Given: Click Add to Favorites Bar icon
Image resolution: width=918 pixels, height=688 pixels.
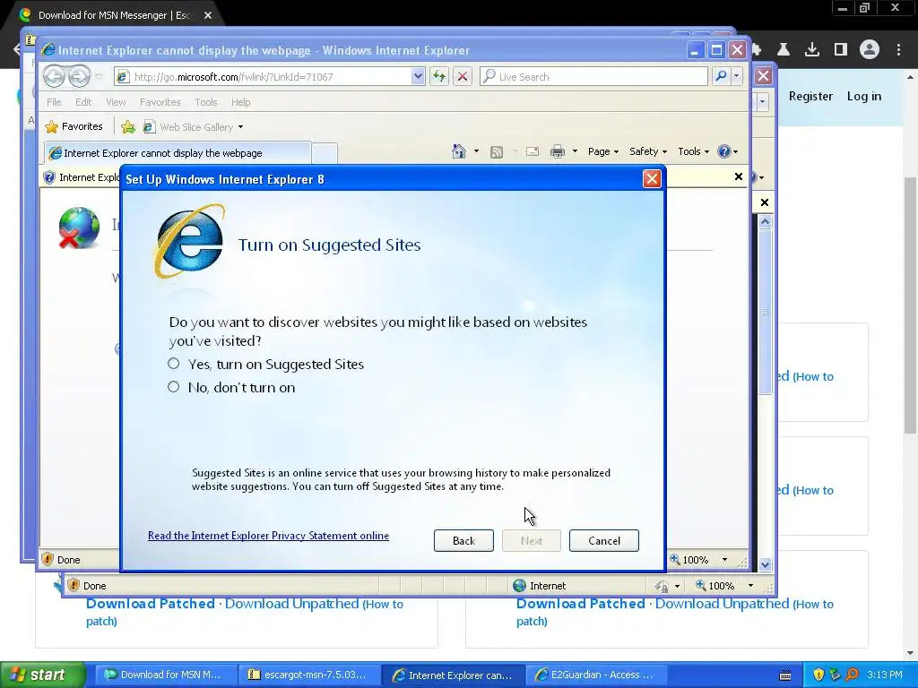Looking at the screenshot, I should click(x=128, y=127).
